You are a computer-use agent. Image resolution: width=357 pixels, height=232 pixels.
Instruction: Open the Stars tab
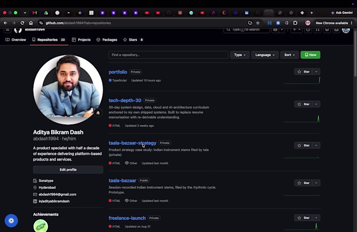(x=133, y=40)
